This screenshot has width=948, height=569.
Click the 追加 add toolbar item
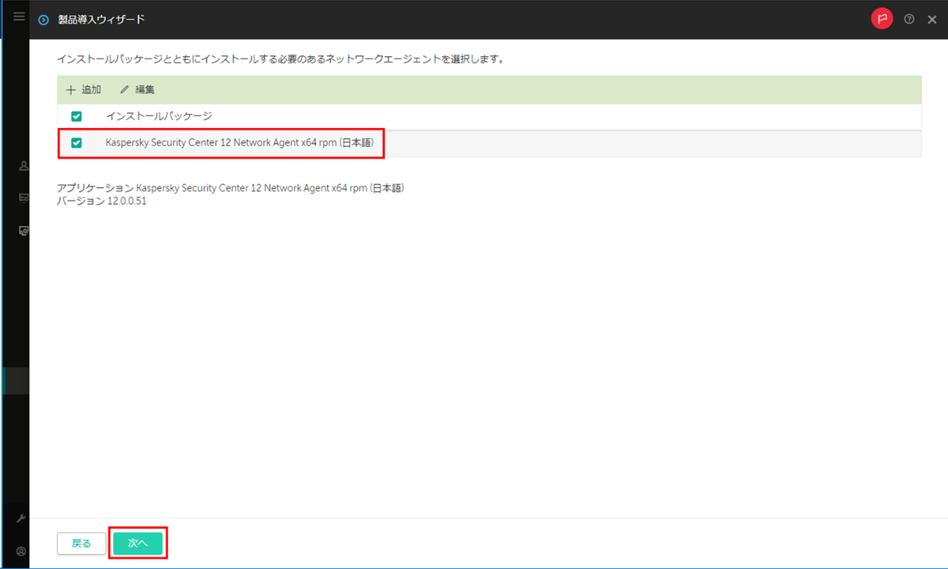(x=83, y=89)
